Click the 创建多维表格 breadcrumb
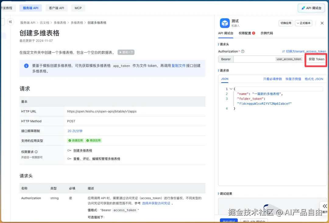This screenshot has height=223, width=329. (97, 22)
